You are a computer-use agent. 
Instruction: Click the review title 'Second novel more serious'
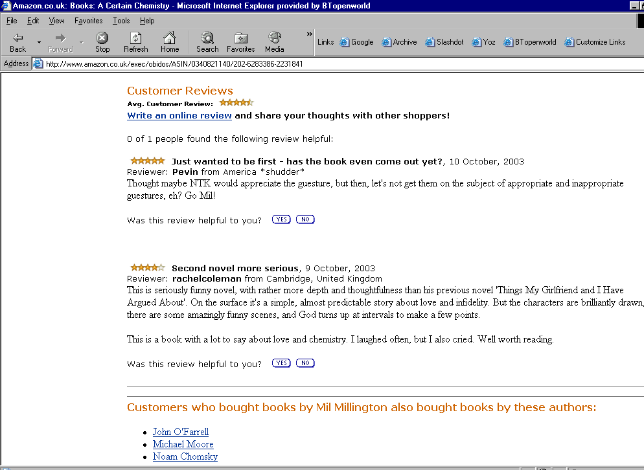[235, 269]
